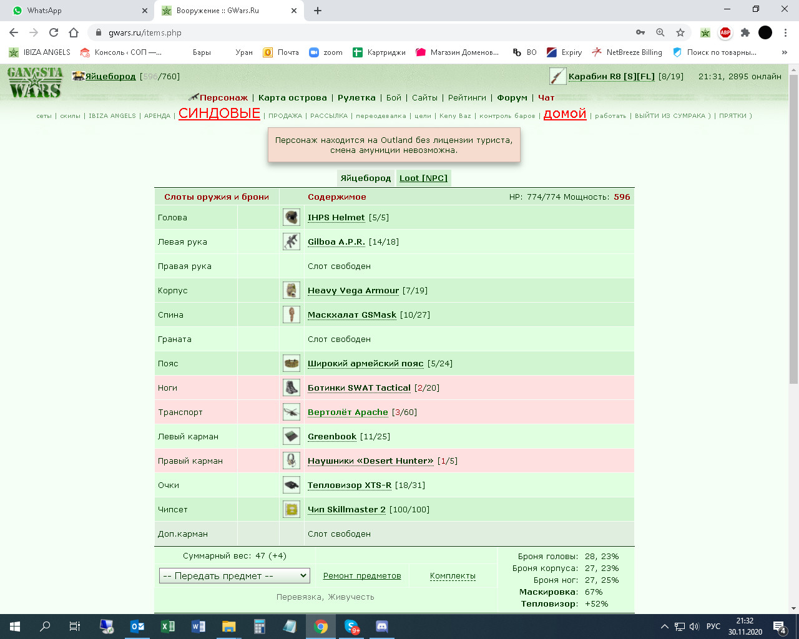Click the zoom magnifier icon in address bar

(660, 32)
